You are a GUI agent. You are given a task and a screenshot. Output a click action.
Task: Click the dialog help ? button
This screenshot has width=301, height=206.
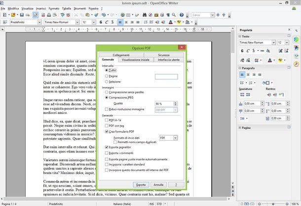176,185
